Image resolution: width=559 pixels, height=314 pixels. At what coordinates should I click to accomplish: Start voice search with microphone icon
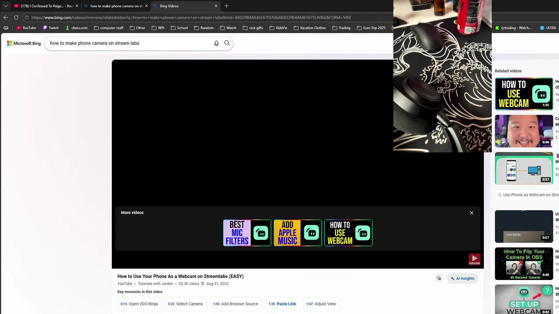(x=216, y=43)
